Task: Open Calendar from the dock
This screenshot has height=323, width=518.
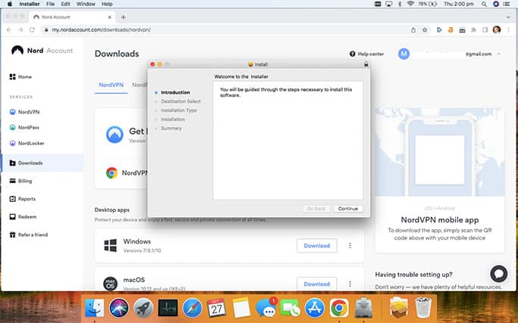Action: tap(217, 308)
